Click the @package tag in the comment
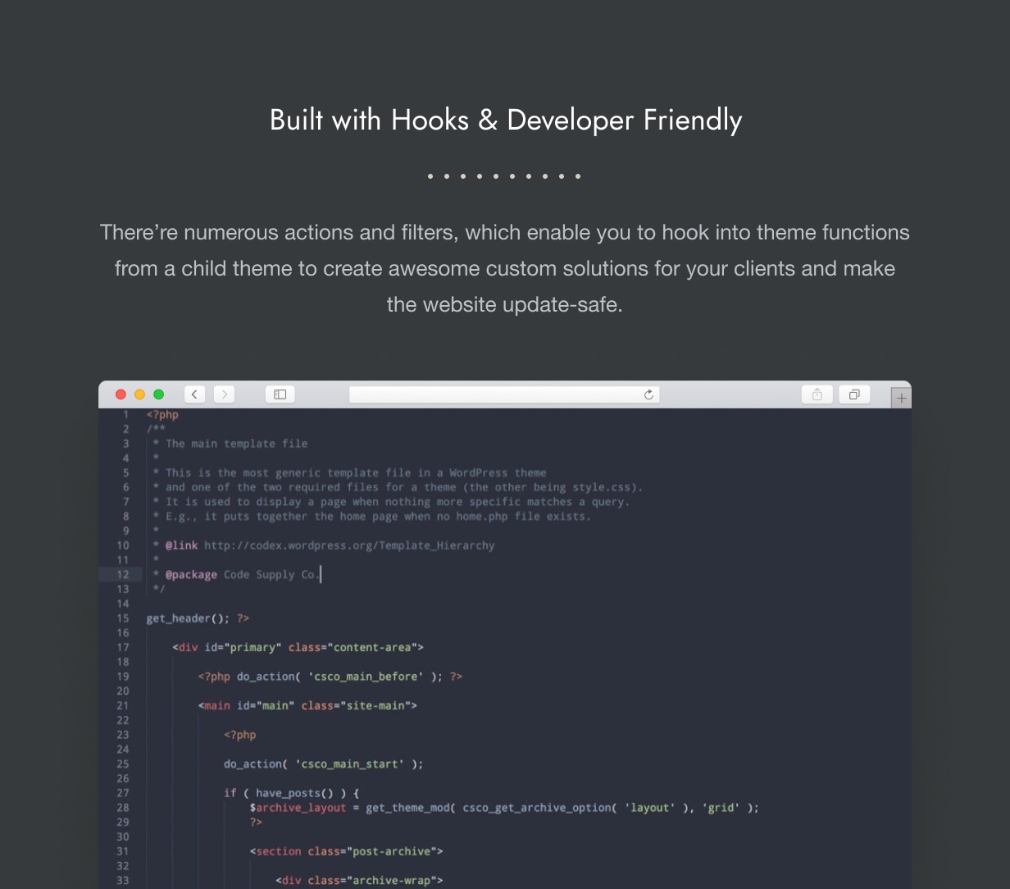The image size is (1010, 889). (x=191, y=575)
